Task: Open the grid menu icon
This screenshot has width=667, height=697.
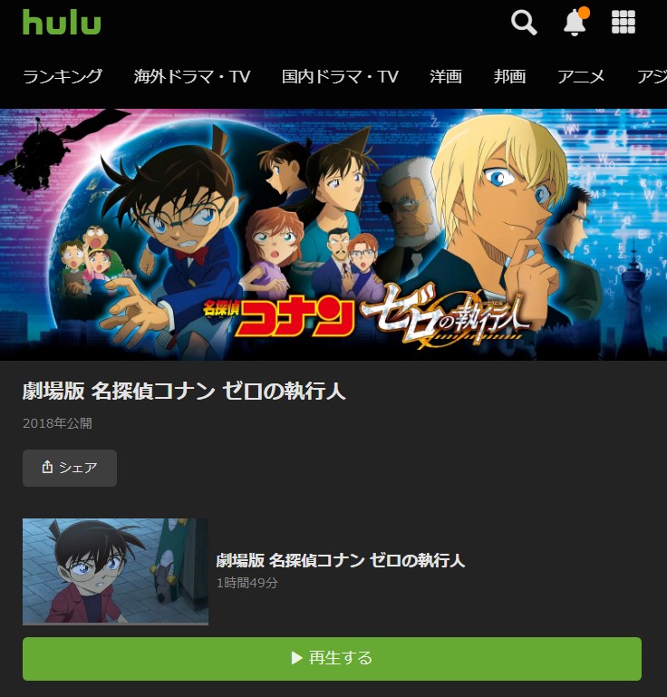Action: (x=623, y=22)
